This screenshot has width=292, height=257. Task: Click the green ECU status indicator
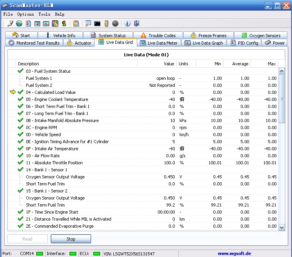point(97,253)
